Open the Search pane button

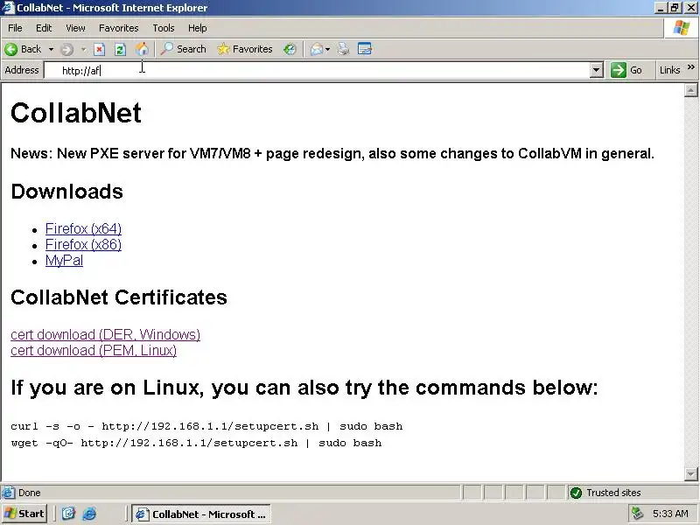(x=184, y=49)
